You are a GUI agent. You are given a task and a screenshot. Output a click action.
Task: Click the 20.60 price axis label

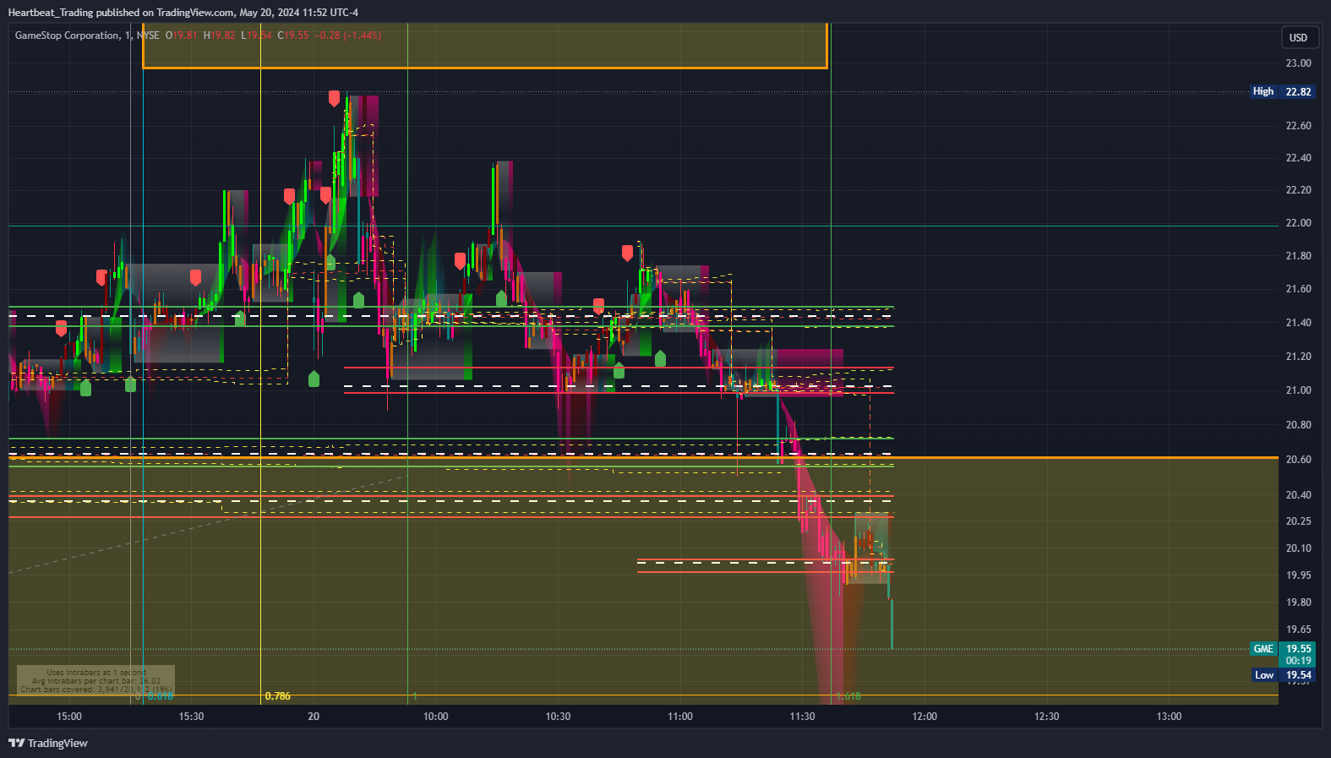tap(1298, 460)
